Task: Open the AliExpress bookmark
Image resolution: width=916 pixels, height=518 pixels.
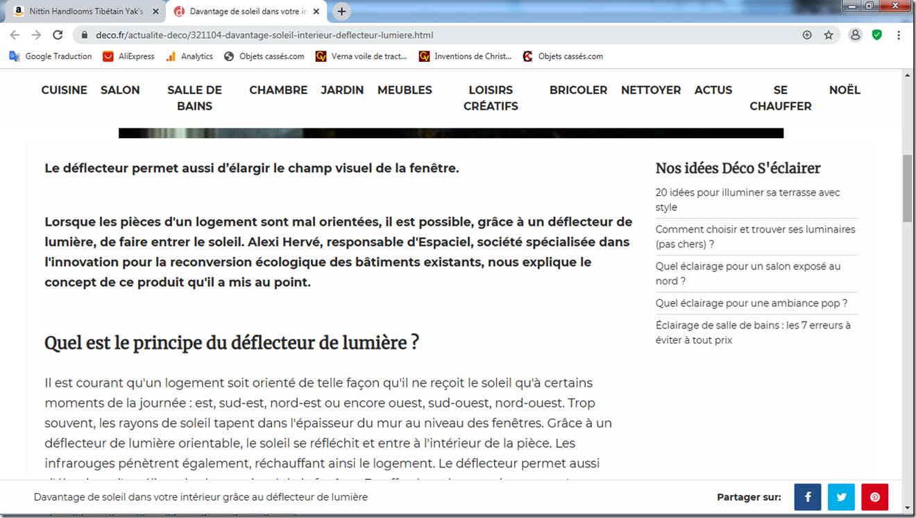Action: pos(129,56)
